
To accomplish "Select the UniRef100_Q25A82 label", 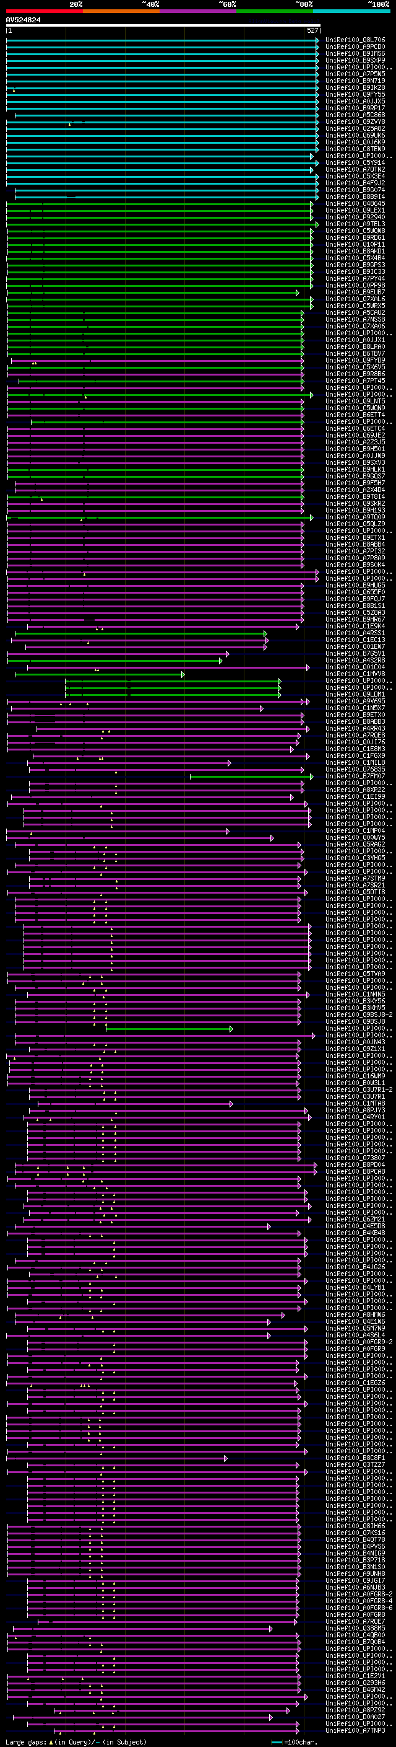I will click(x=355, y=129).
